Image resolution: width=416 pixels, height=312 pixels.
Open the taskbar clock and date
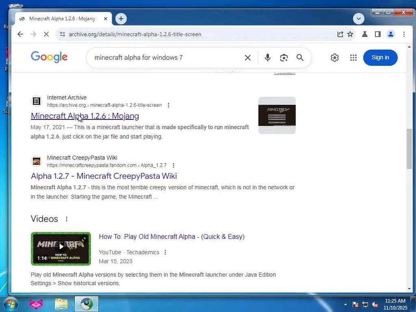(x=395, y=304)
